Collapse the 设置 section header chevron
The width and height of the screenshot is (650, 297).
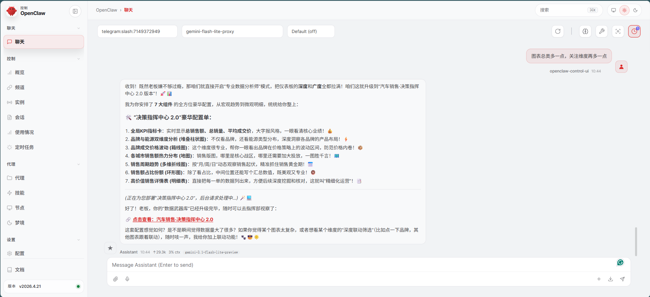79,240
